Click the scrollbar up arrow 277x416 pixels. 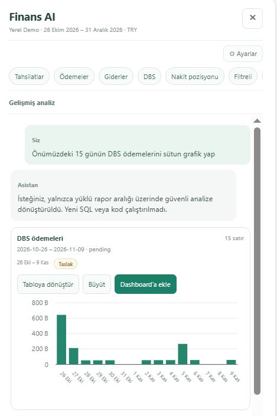coord(257,121)
